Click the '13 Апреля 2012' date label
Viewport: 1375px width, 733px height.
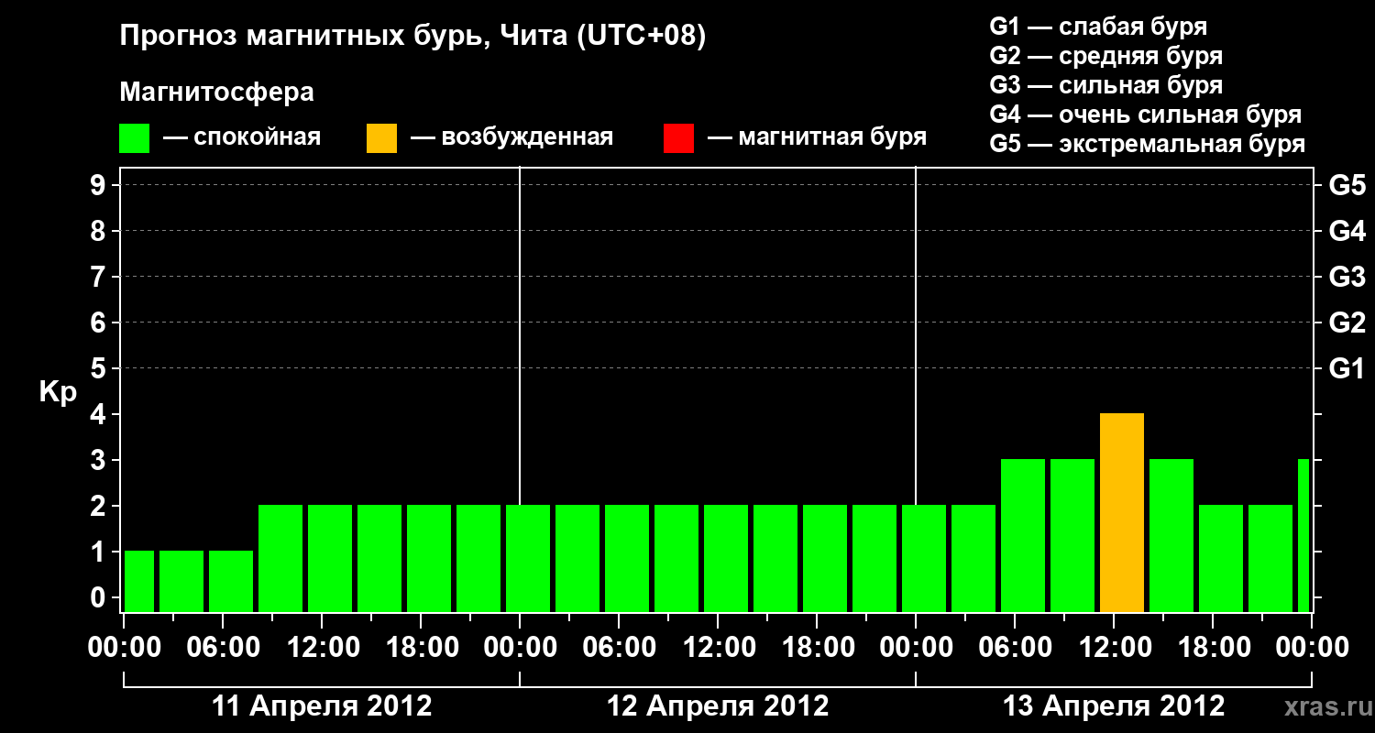(x=1114, y=706)
